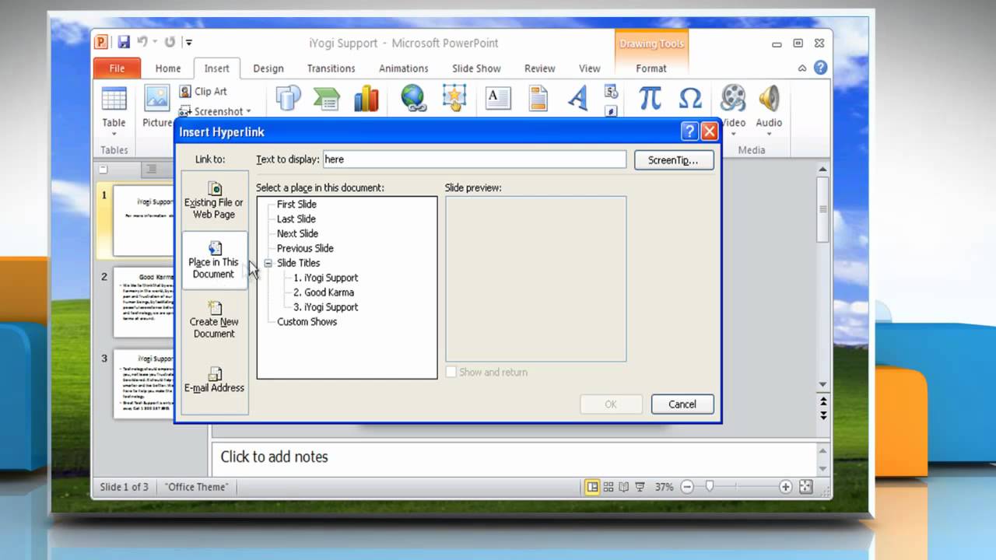Select Existing File or Web Page link type
996x560 pixels.
coord(214,201)
